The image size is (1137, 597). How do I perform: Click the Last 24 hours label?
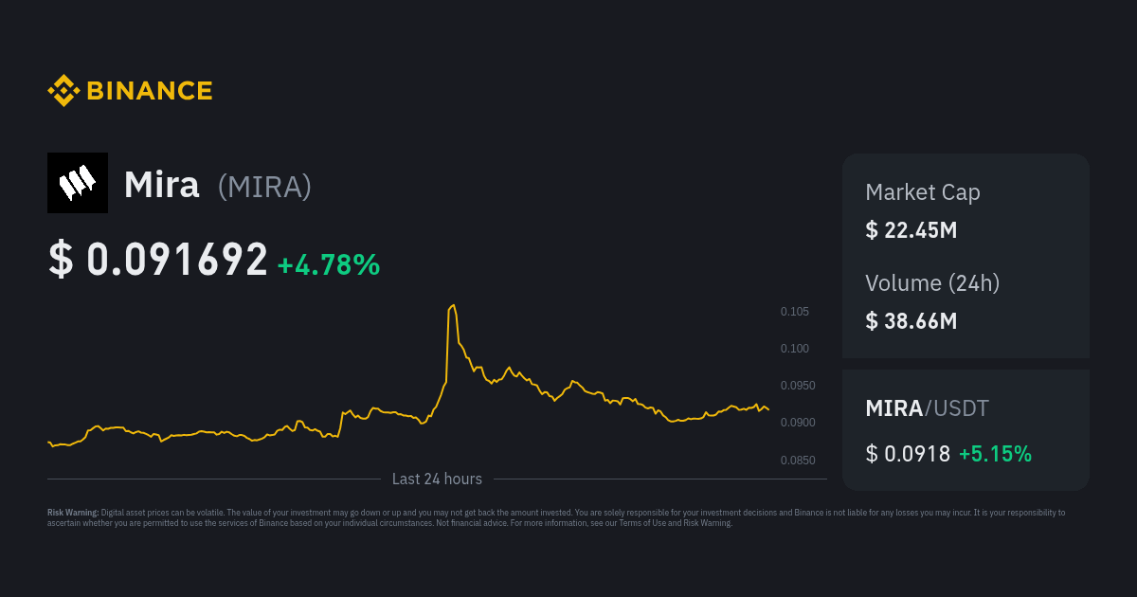pyautogui.click(x=437, y=479)
